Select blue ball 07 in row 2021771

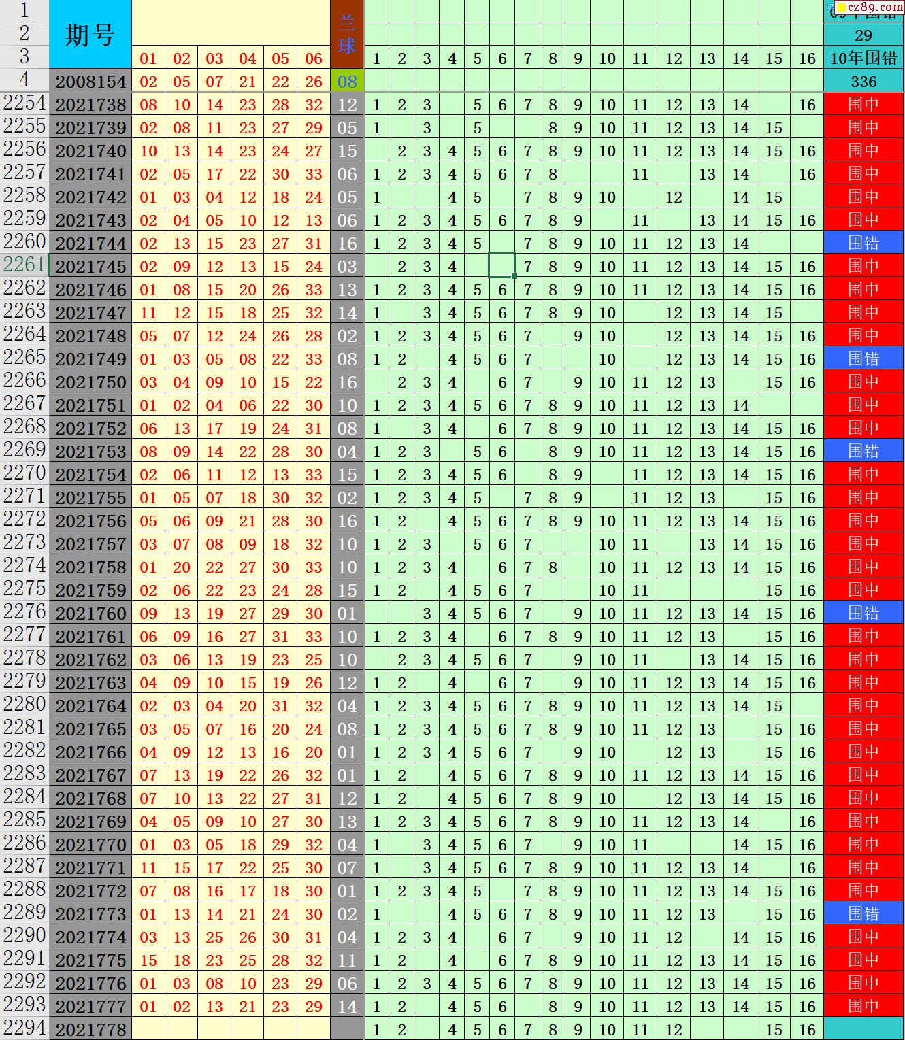tap(347, 867)
